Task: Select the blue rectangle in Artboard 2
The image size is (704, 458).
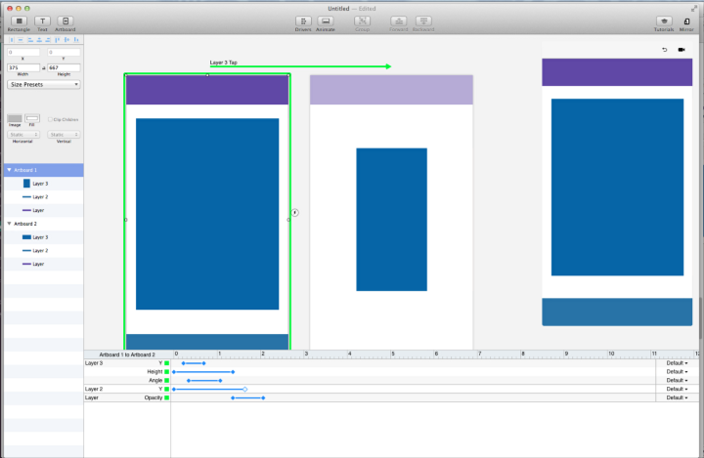Action: pos(391,220)
